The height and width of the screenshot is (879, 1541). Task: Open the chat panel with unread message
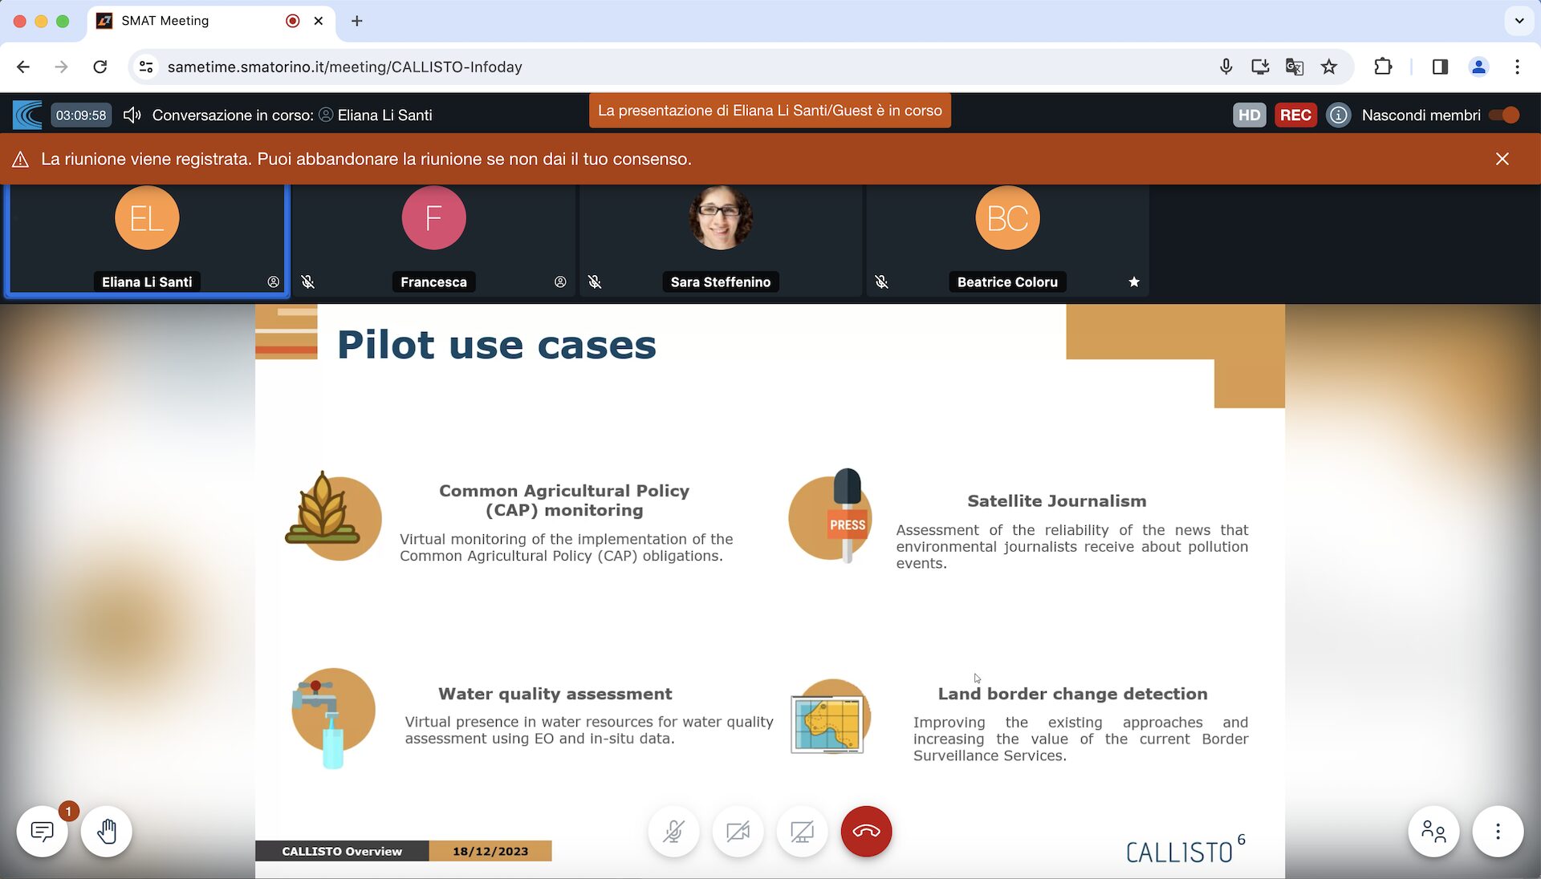43,832
